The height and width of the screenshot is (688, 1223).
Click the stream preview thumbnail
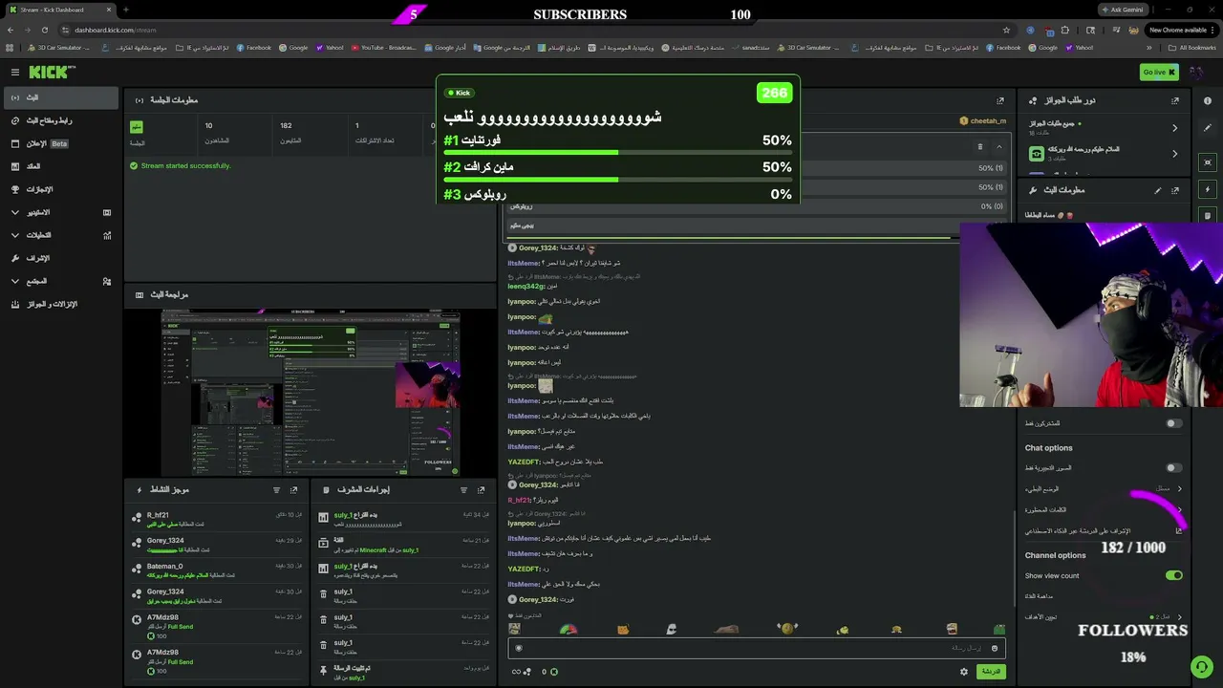coord(310,392)
